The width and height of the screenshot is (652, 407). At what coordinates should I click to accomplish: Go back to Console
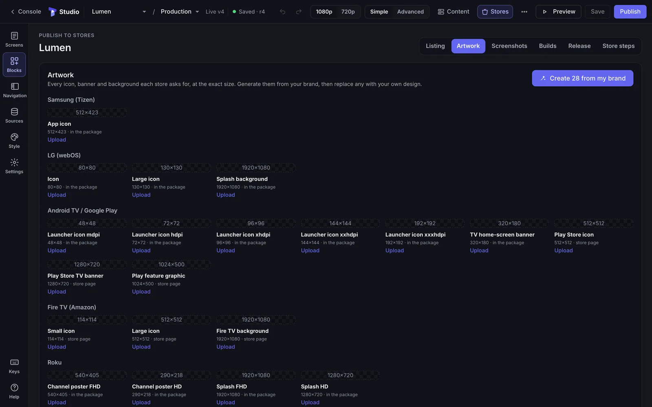click(x=26, y=12)
